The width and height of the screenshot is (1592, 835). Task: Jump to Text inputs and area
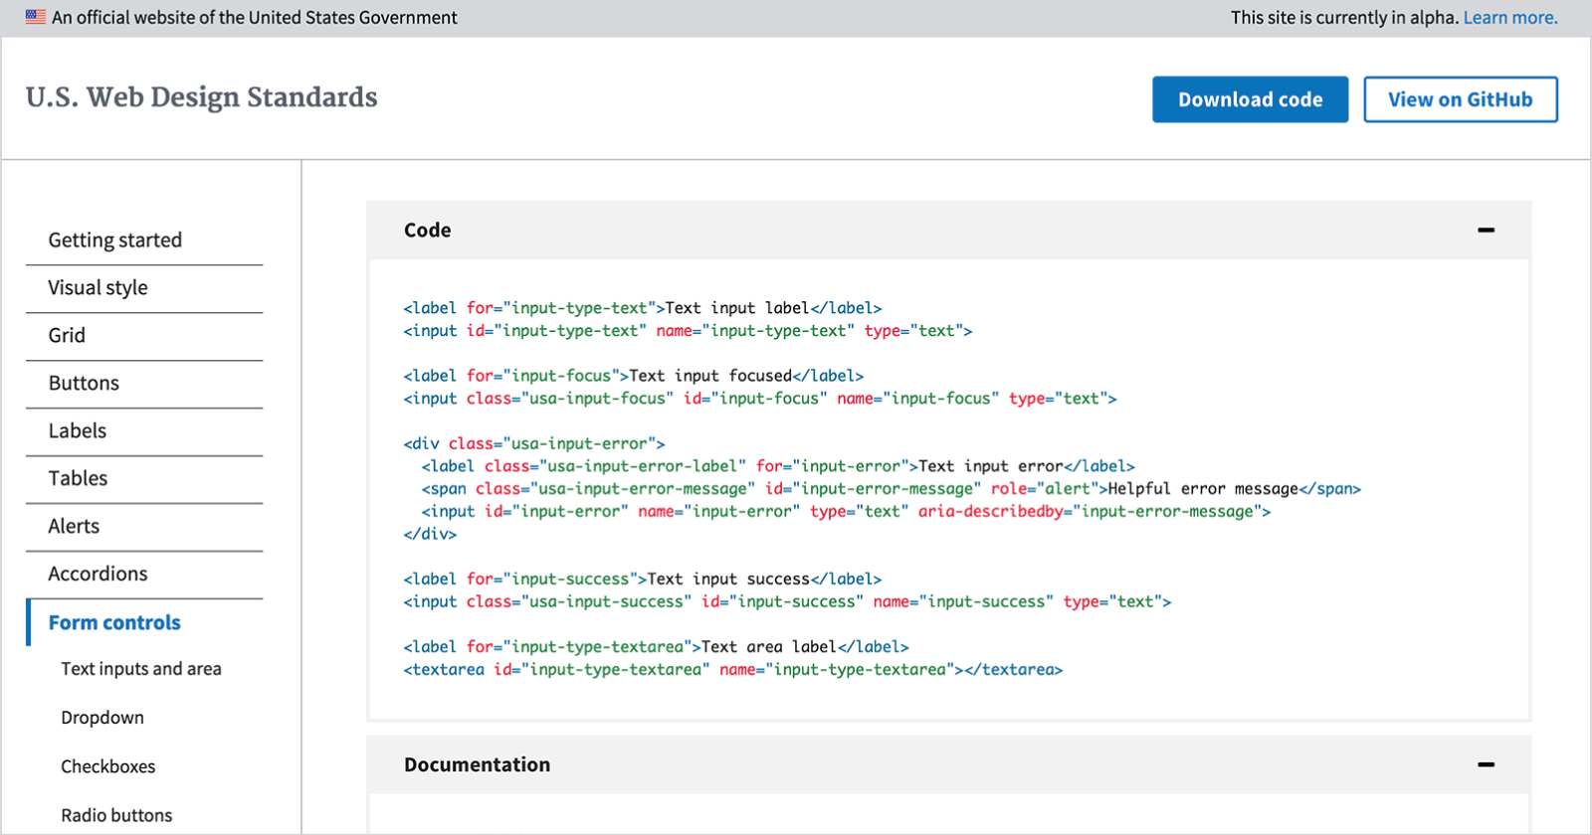[141, 669]
